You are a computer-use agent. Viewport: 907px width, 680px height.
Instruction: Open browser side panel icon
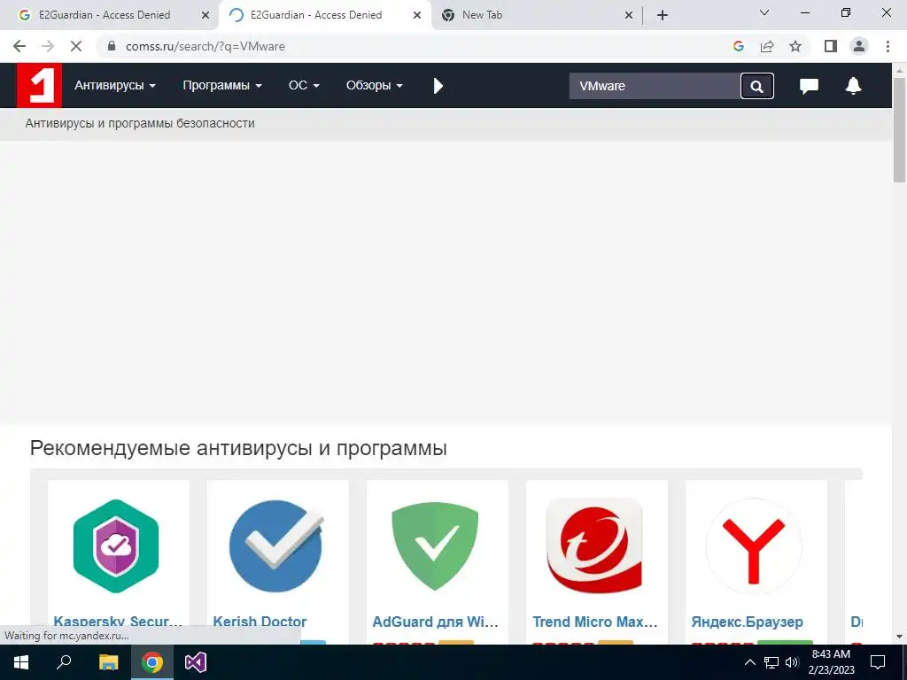831,46
